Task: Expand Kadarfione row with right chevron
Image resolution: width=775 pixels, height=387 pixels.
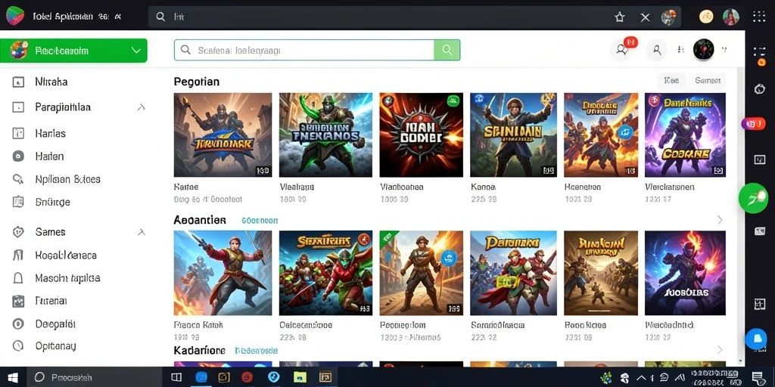Action: (x=720, y=350)
